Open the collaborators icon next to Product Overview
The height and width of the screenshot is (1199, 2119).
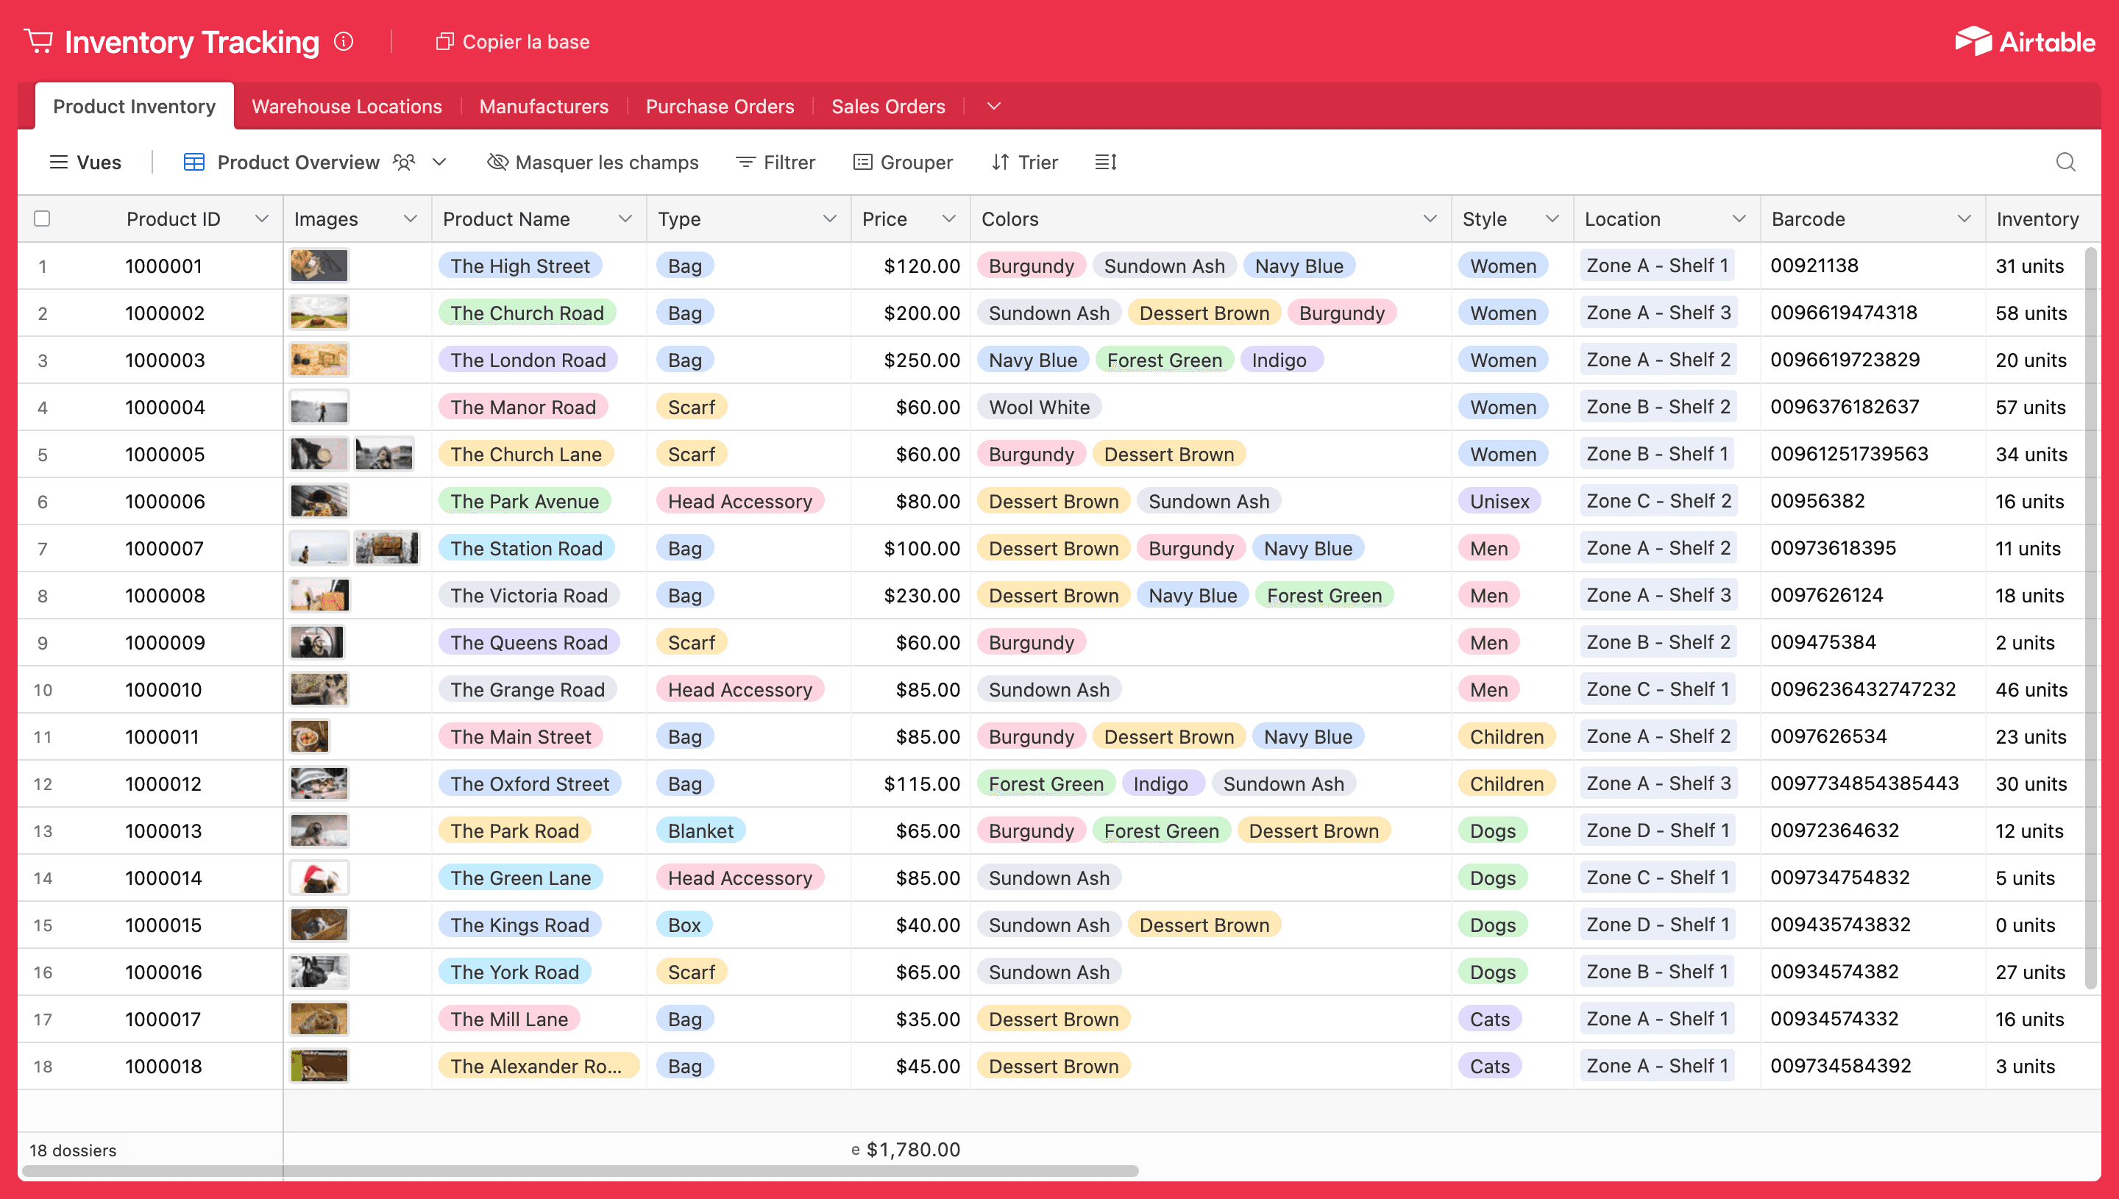click(403, 163)
